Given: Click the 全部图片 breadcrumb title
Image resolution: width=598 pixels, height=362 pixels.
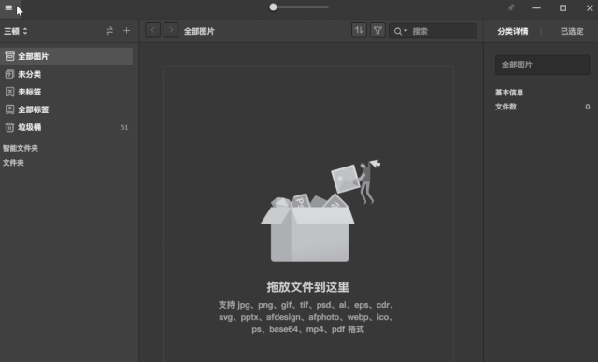Looking at the screenshot, I should pyautogui.click(x=199, y=31).
